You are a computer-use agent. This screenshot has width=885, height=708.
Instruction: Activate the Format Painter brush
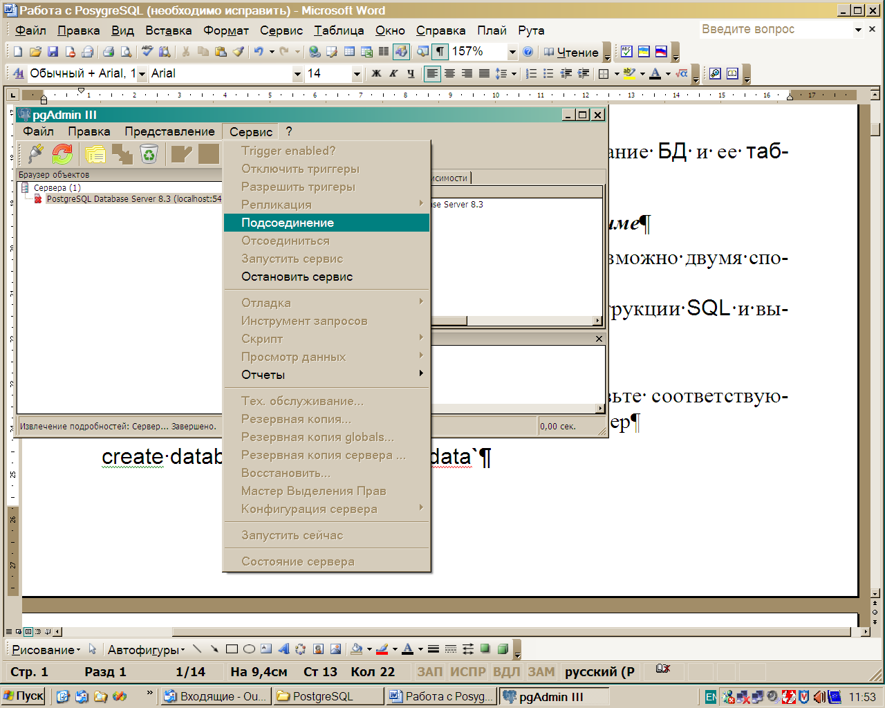[x=238, y=52]
